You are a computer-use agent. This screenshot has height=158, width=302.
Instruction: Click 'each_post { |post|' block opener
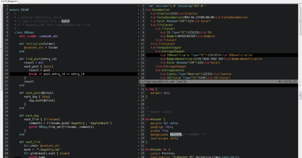click(39, 66)
